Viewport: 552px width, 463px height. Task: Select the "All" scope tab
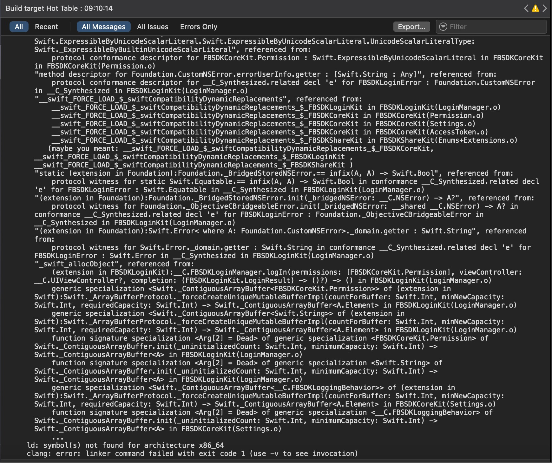point(19,27)
